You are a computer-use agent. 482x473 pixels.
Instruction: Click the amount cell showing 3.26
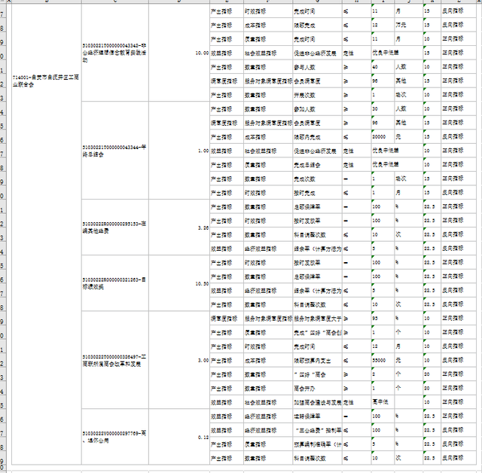click(x=179, y=226)
